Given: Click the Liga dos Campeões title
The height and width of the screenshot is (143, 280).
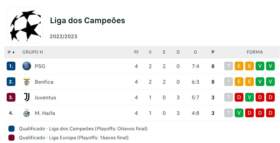Looking at the screenshot, I should pos(87,21).
